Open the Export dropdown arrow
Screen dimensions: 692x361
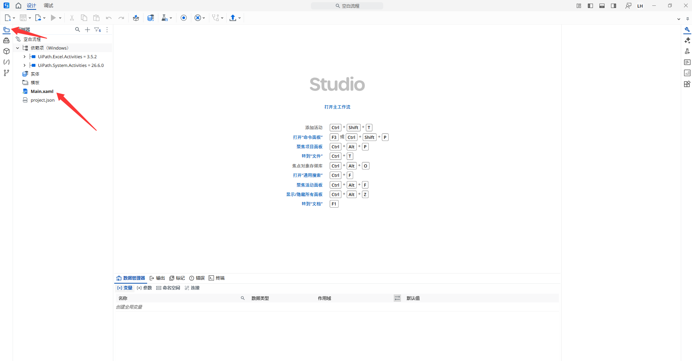coord(44,18)
